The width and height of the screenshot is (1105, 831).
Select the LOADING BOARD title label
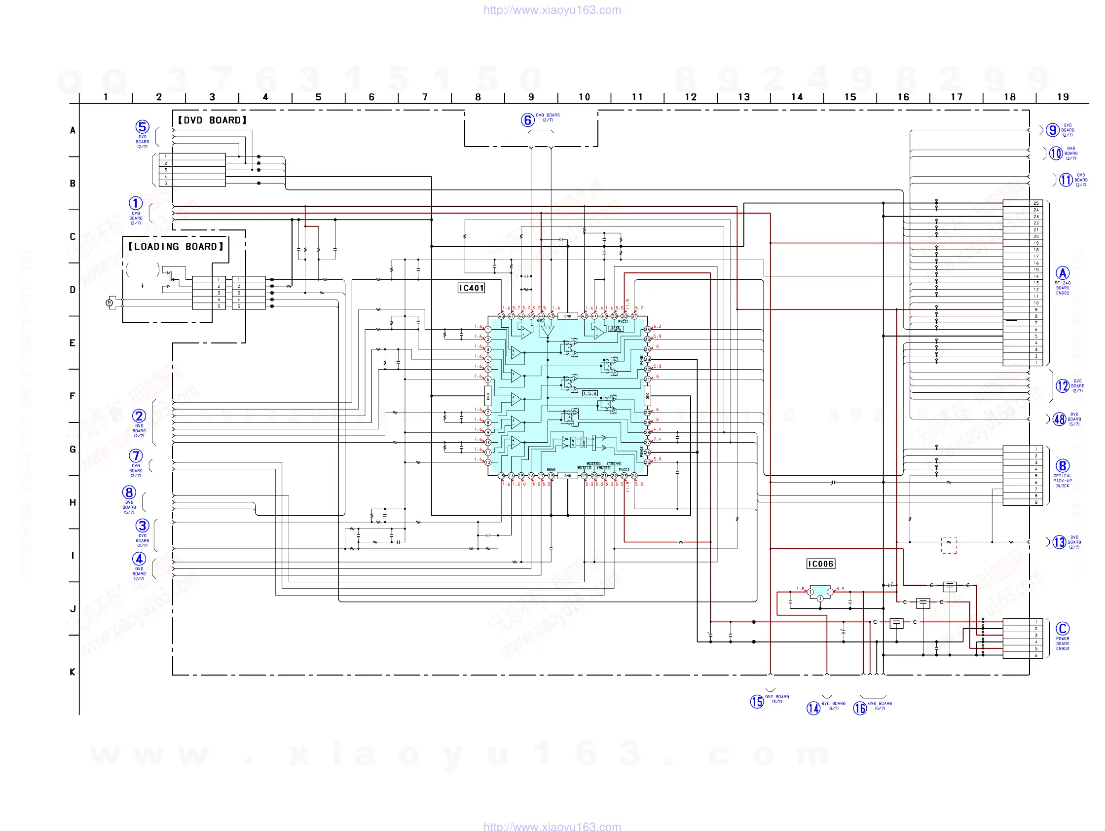pyautogui.click(x=175, y=247)
